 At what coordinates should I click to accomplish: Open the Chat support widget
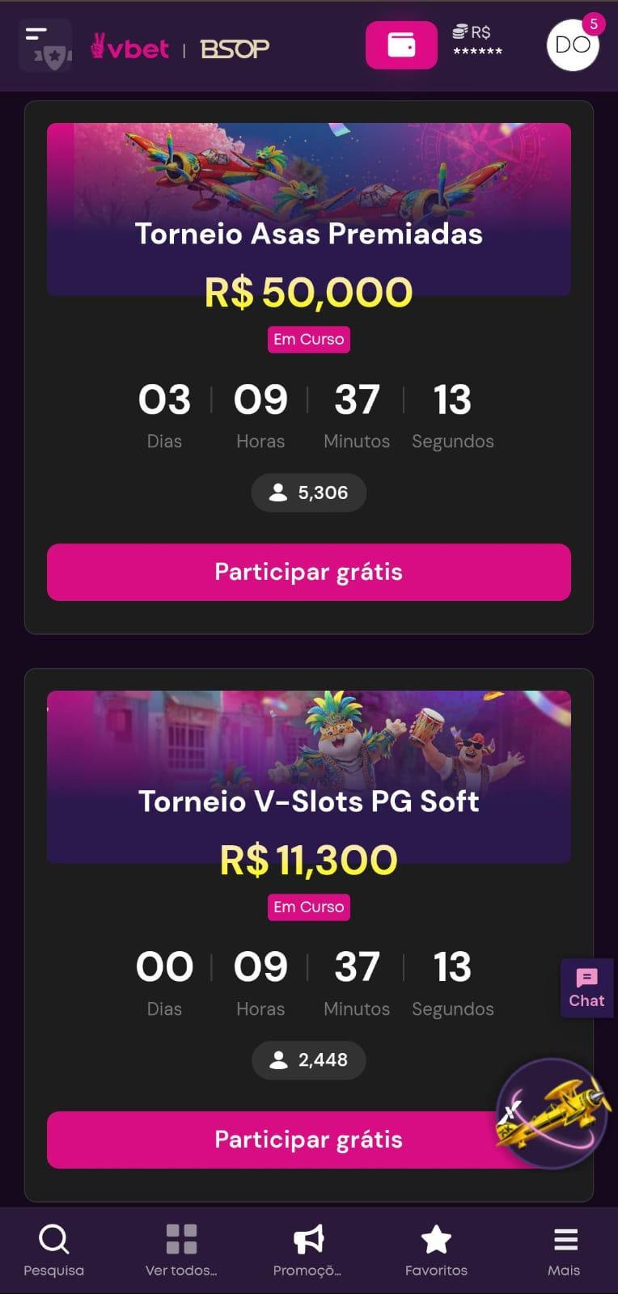coord(586,987)
